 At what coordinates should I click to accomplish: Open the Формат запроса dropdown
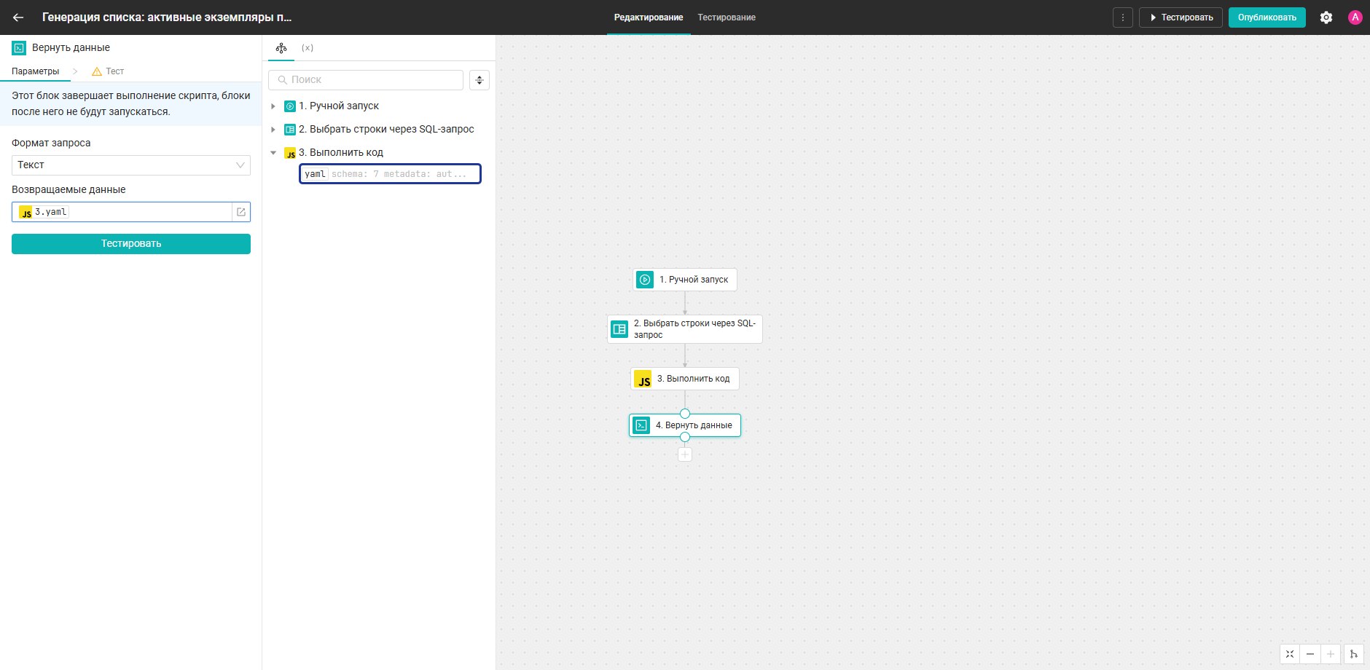coord(131,165)
